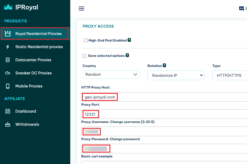This screenshot has width=247, height=164.
Task: Click the language translate icon
Action: 241,8
